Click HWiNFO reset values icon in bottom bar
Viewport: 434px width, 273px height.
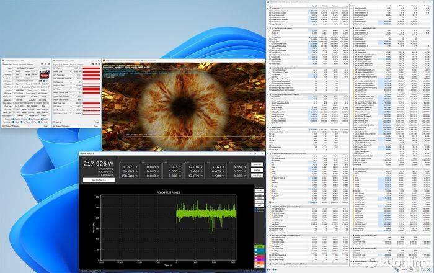(x=423, y=269)
